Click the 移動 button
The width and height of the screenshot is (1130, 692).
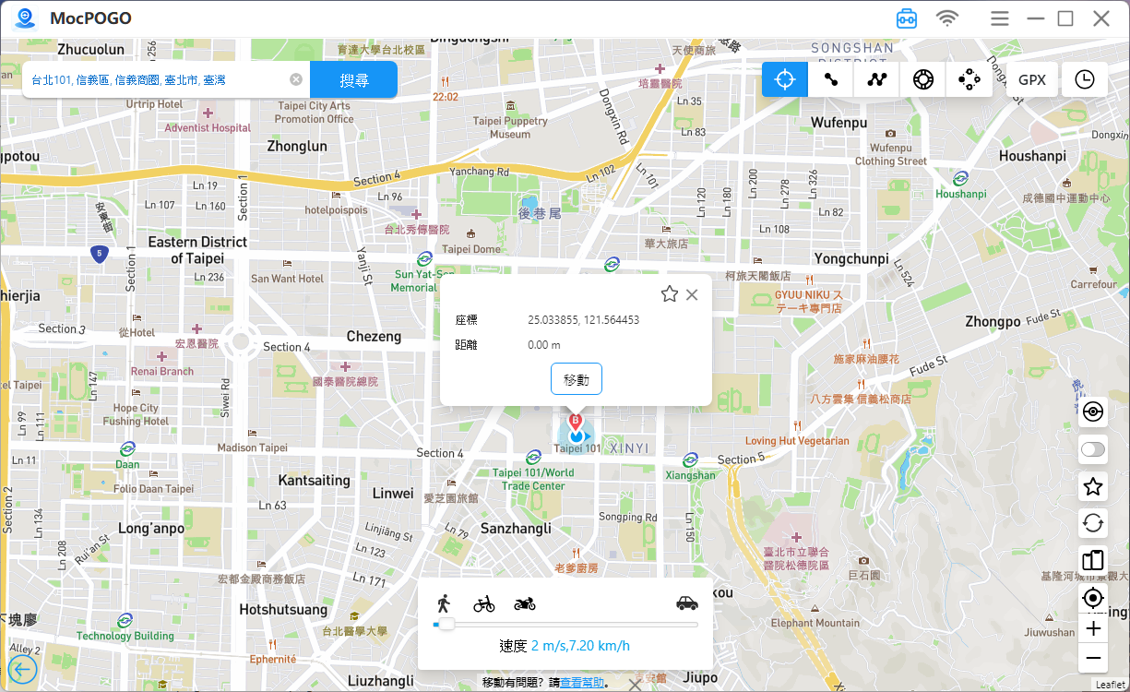coord(577,379)
